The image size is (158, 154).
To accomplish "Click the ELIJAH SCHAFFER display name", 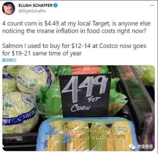I will (36, 5).
